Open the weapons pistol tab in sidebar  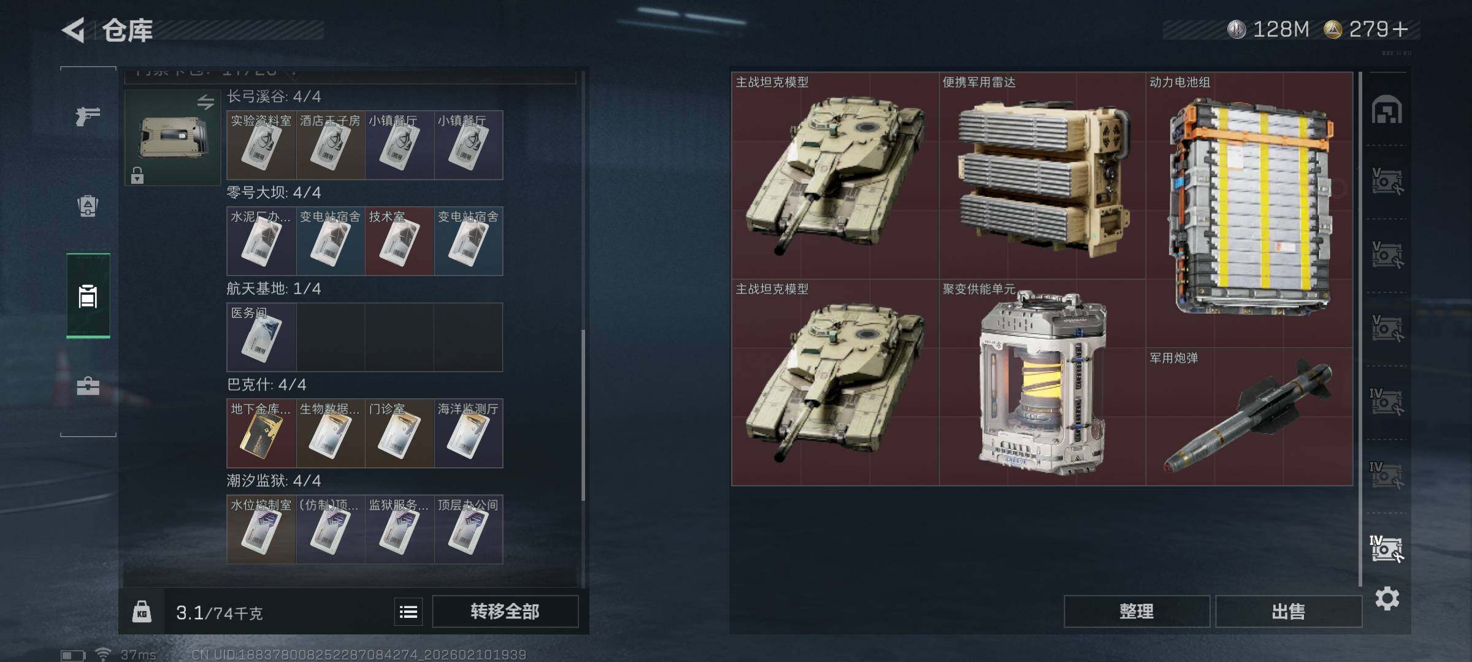[88, 116]
